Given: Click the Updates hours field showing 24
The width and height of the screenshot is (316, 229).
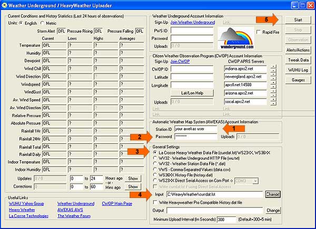Looking at the screenshot, I should tap(96, 179).
